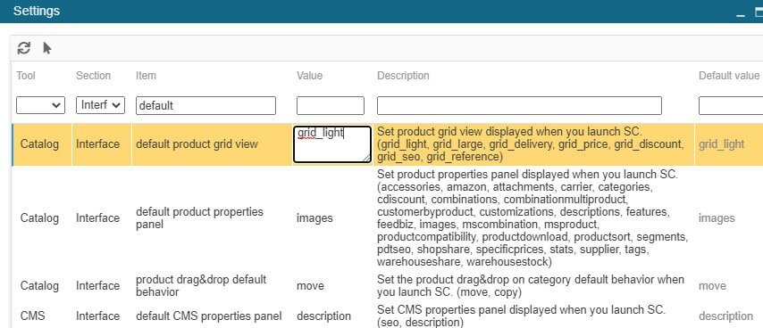Click the Description column header
Image resolution: width=763 pixels, height=328 pixels.
click(x=403, y=76)
